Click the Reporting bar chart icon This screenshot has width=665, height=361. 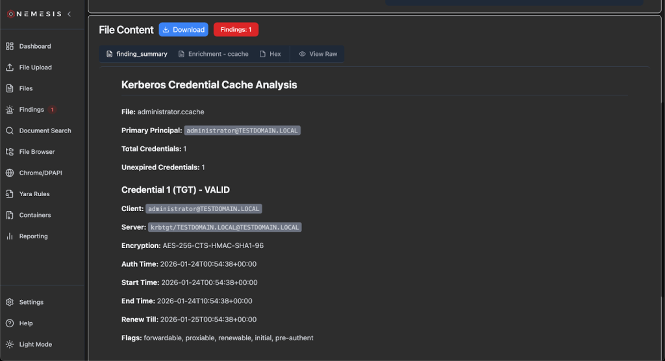pyautogui.click(x=10, y=236)
